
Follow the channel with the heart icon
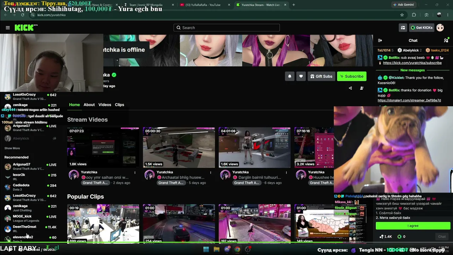coord(301,76)
